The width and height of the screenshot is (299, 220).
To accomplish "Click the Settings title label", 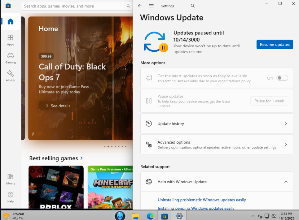I will 167,6.
